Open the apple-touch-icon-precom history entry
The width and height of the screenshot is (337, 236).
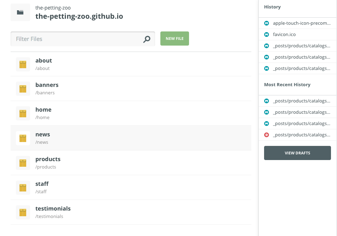point(302,23)
